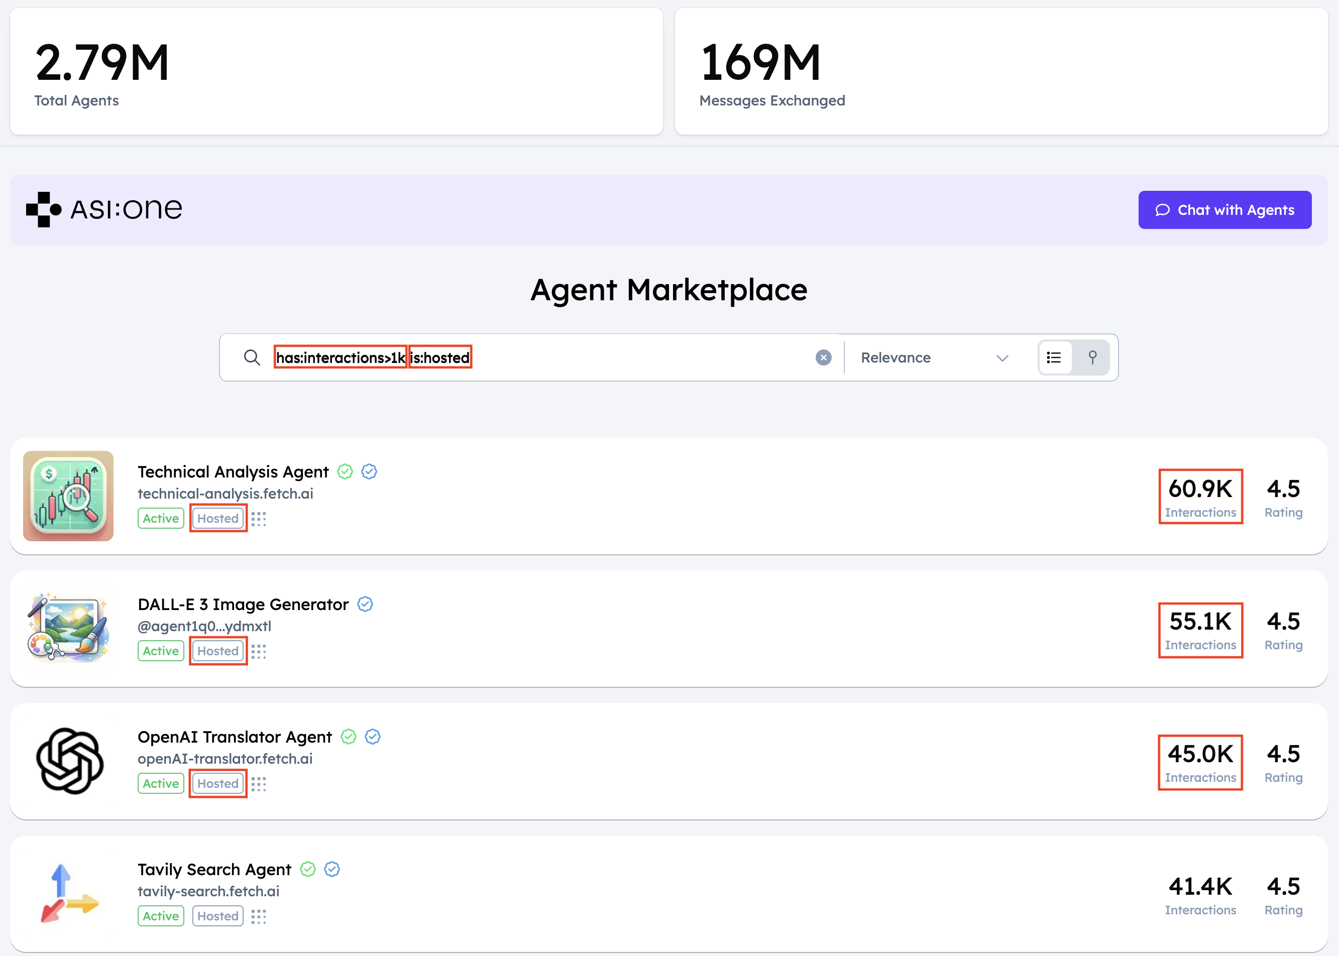This screenshot has width=1339, height=956.
Task: Click green check badge beside Tavily Search Agent
Action: click(308, 869)
